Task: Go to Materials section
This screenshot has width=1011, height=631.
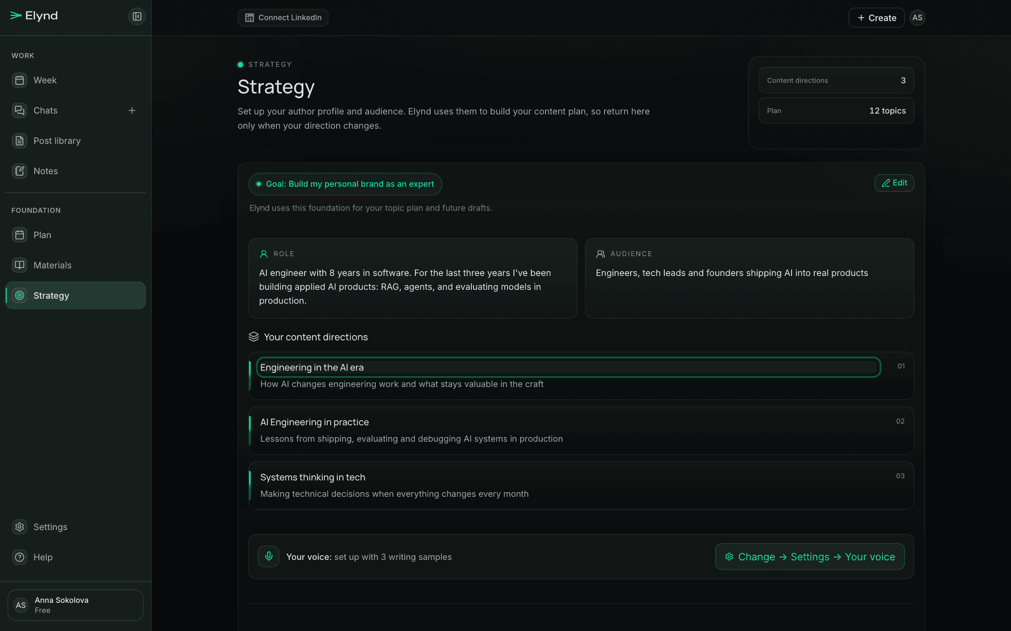Action: click(x=75, y=265)
